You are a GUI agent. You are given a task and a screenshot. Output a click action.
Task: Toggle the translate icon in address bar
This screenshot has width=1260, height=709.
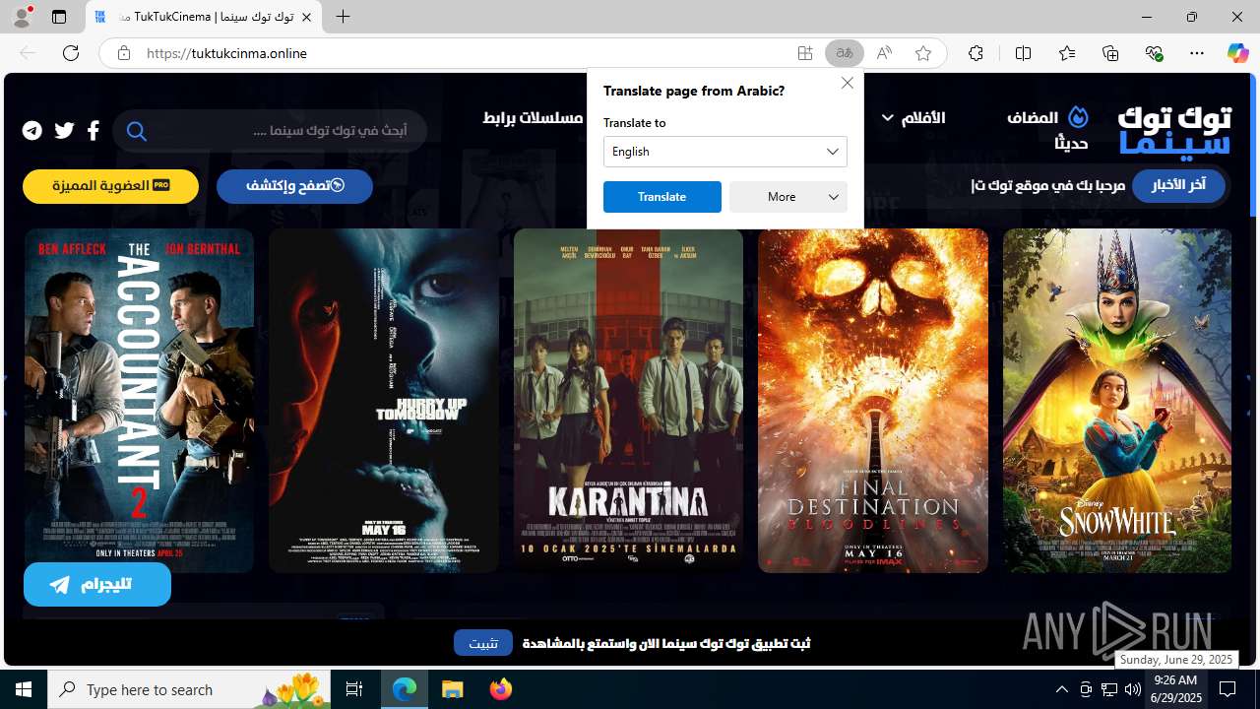click(x=845, y=53)
